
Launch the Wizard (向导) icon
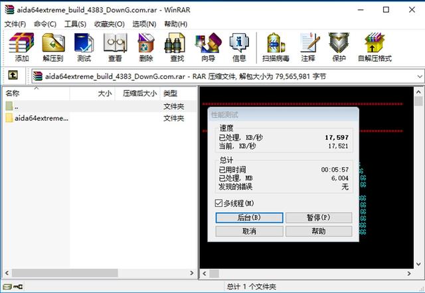pyautogui.click(x=208, y=42)
